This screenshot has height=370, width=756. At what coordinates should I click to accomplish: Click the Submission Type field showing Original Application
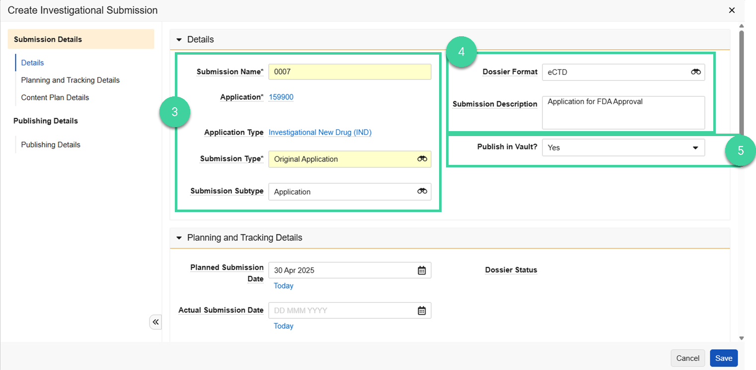point(350,159)
